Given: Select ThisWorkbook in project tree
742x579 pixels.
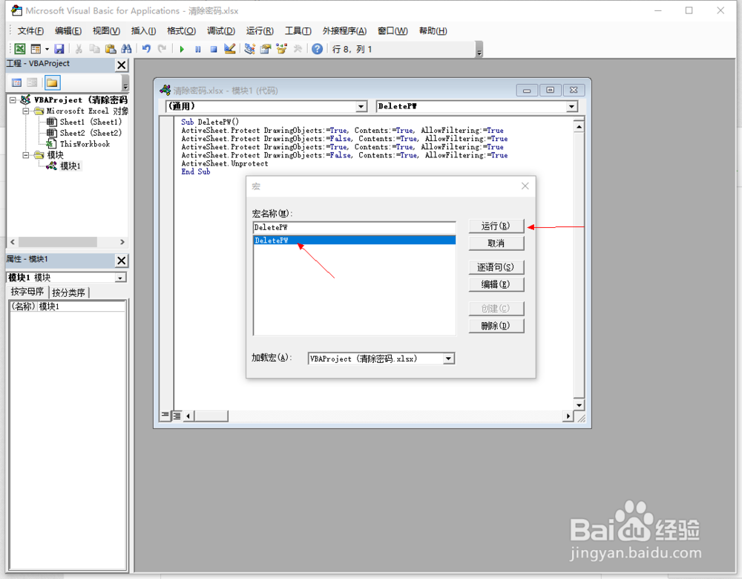Looking at the screenshot, I should [x=85, y=144].
